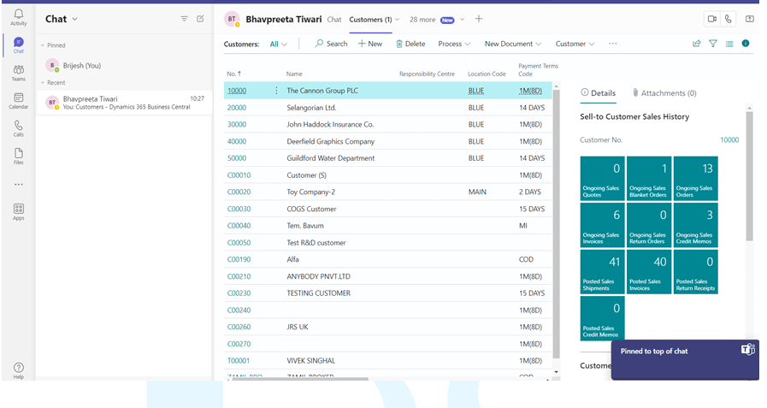Collapse the Recent chats section
The width and height of the screenshot is (767, 408).
click(43, 83)
